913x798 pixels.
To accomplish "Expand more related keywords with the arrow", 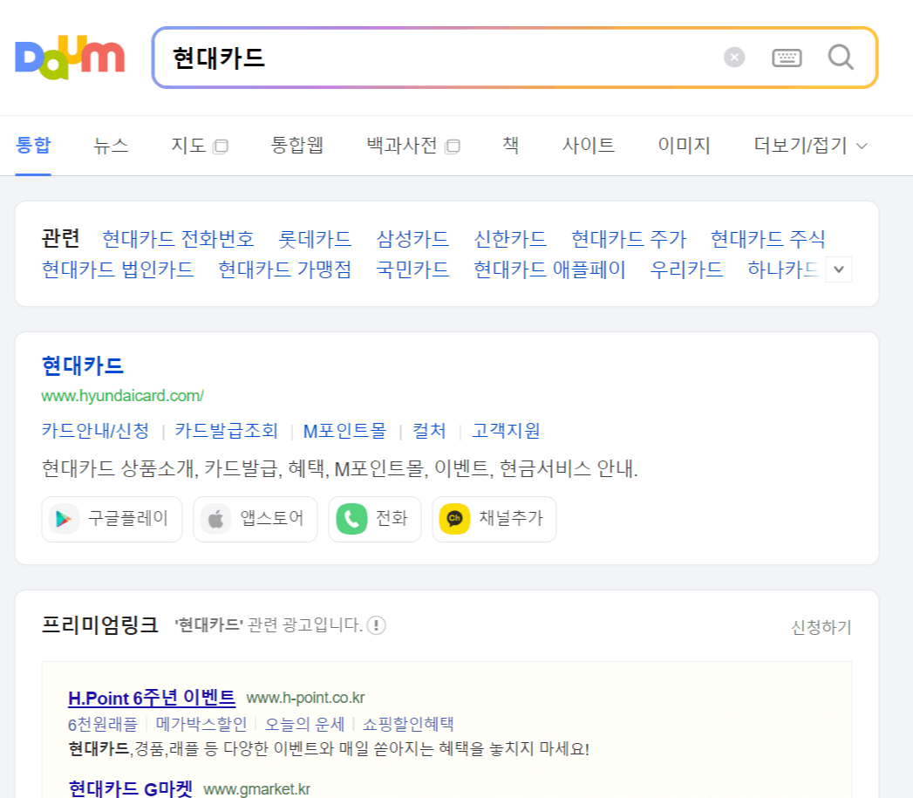I will tap(838, 269).
